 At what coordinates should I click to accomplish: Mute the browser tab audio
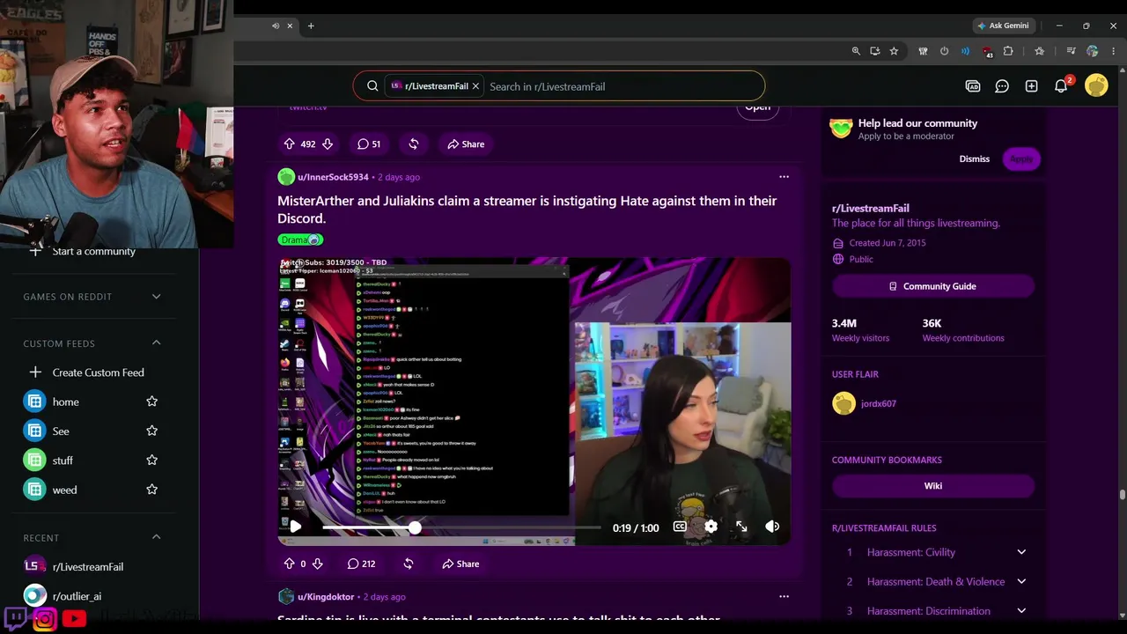click(x=276, y=26)
